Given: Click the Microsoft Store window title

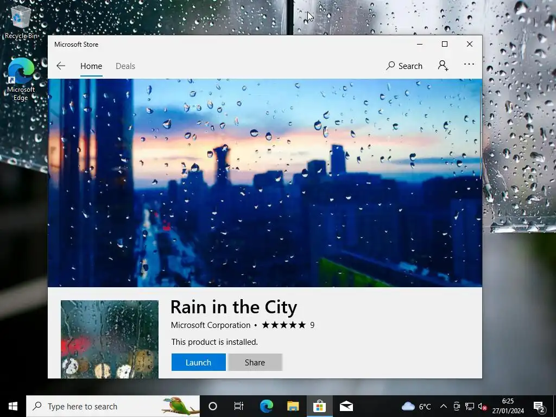Looking at the screenshot, I should [76, 45].
